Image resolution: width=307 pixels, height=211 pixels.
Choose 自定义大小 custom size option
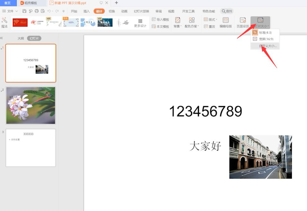tap(265, 46)
